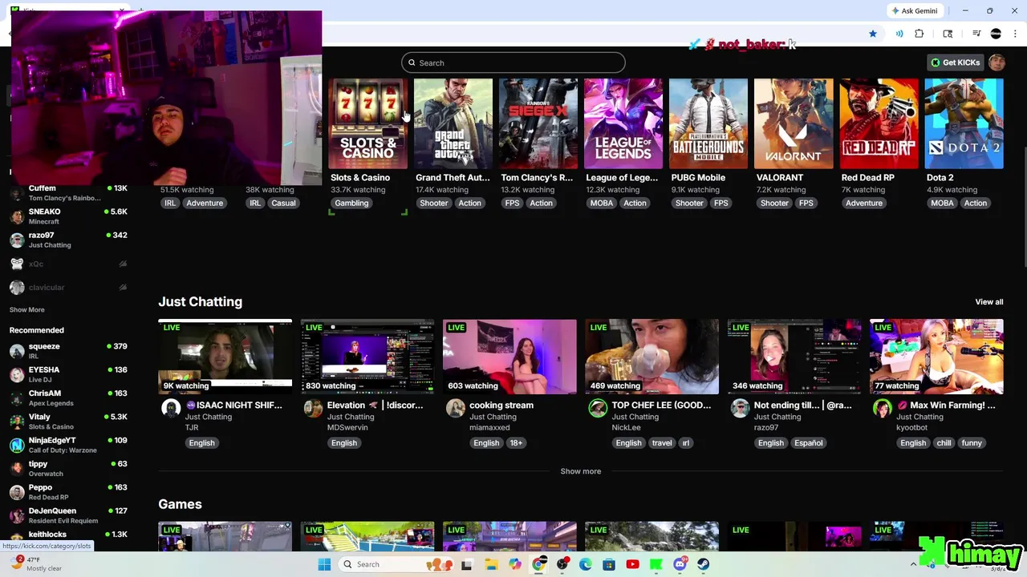Expand Show more under Just Chatting

point(580,471)
